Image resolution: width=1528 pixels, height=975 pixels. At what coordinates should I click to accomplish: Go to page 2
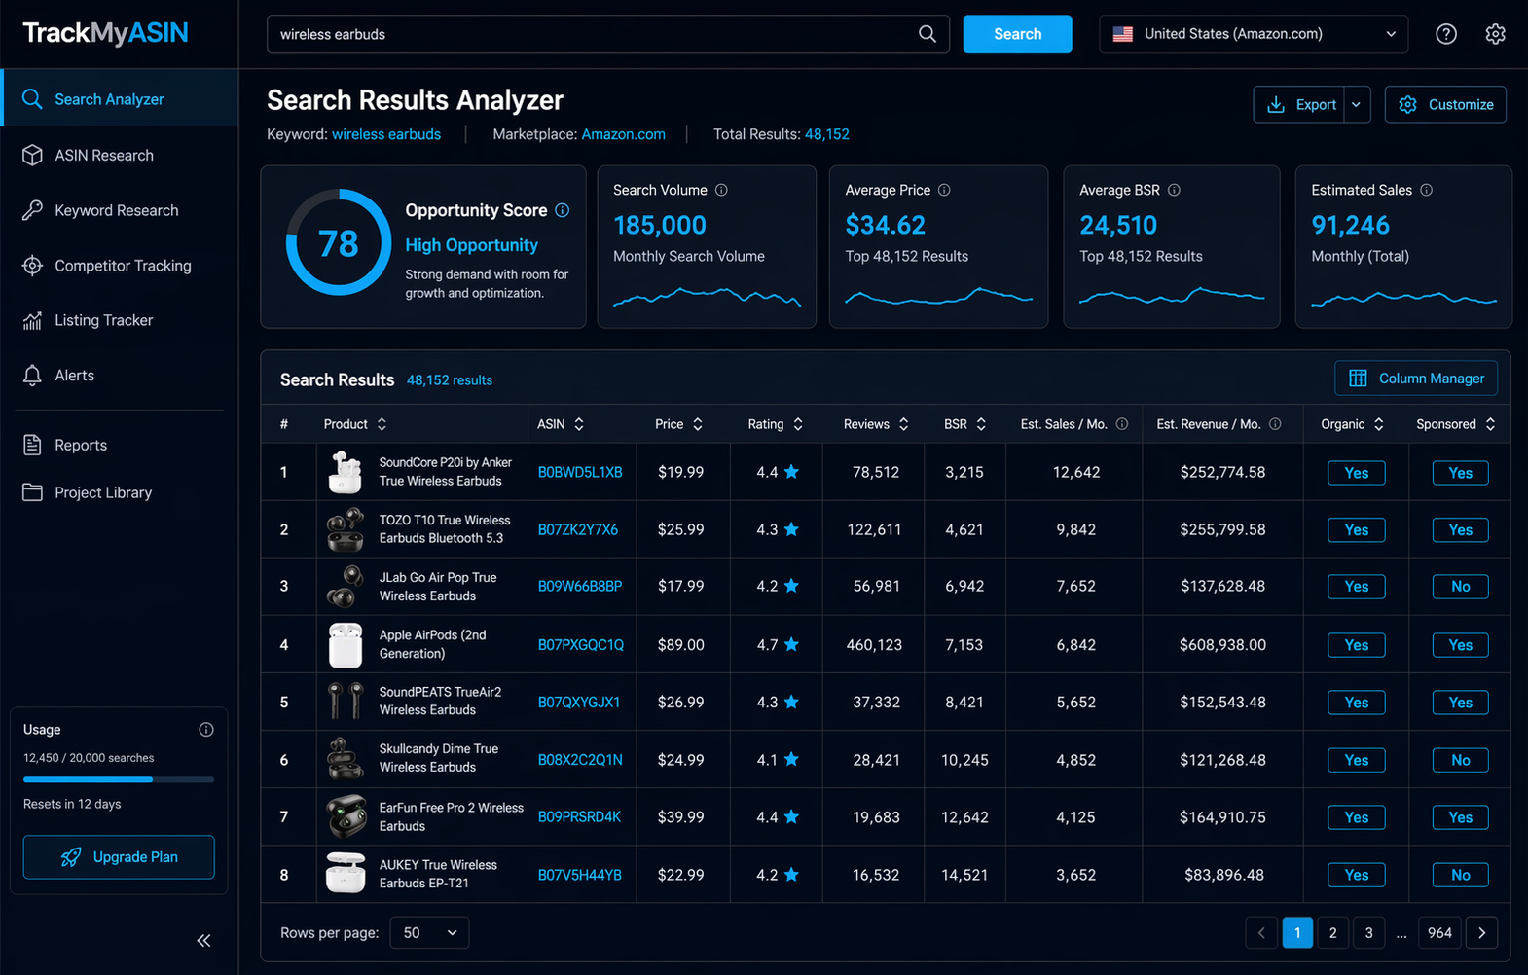[1332, 933]
